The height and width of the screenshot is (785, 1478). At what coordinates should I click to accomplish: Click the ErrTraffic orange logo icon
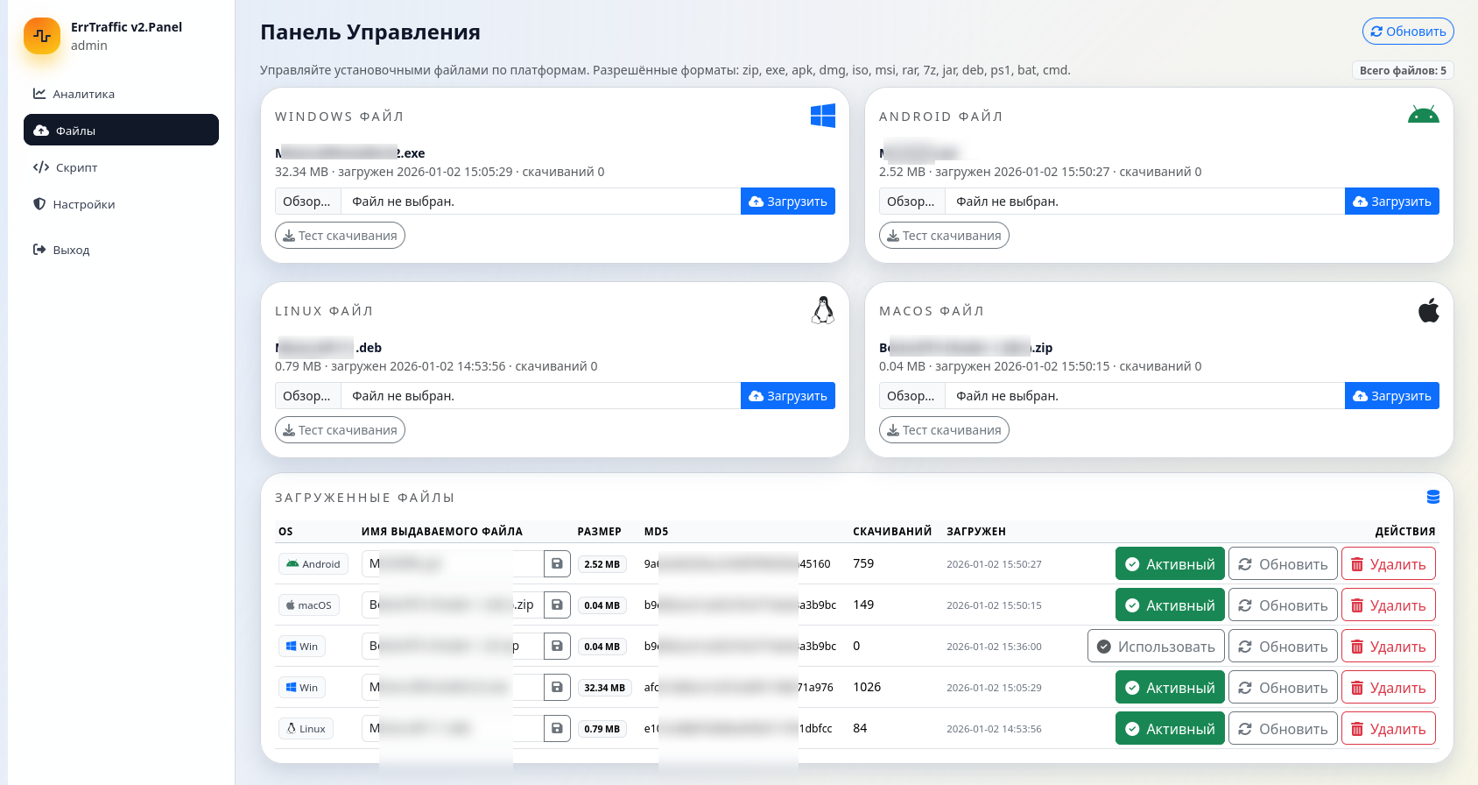pos(42,36)
